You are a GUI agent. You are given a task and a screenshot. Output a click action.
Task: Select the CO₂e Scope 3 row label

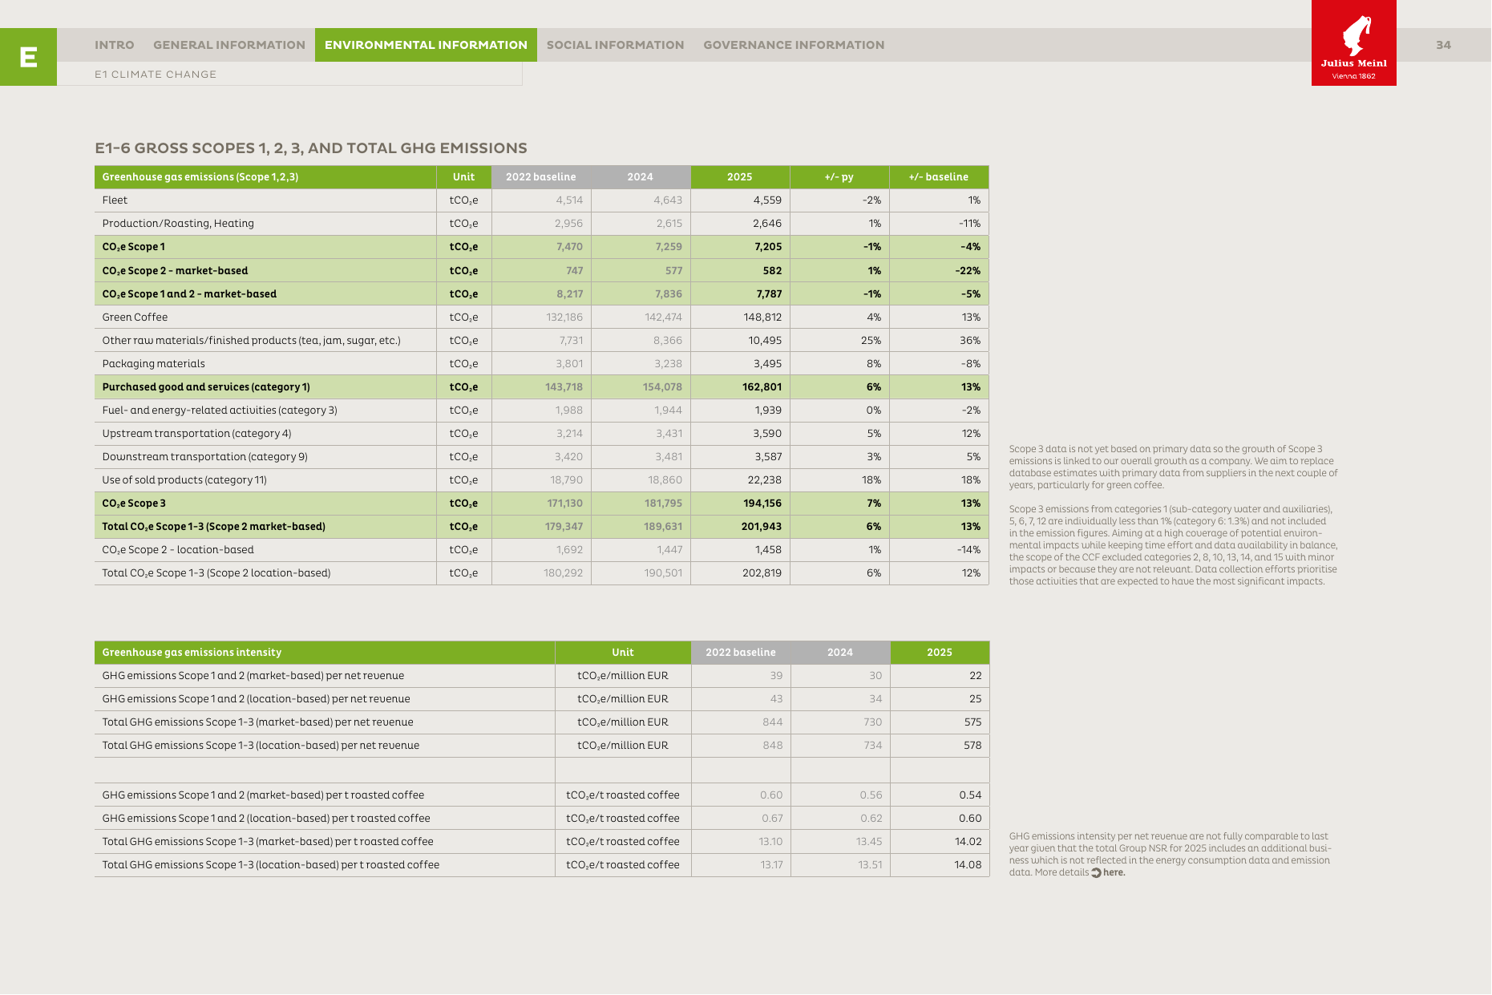(134, 504)
